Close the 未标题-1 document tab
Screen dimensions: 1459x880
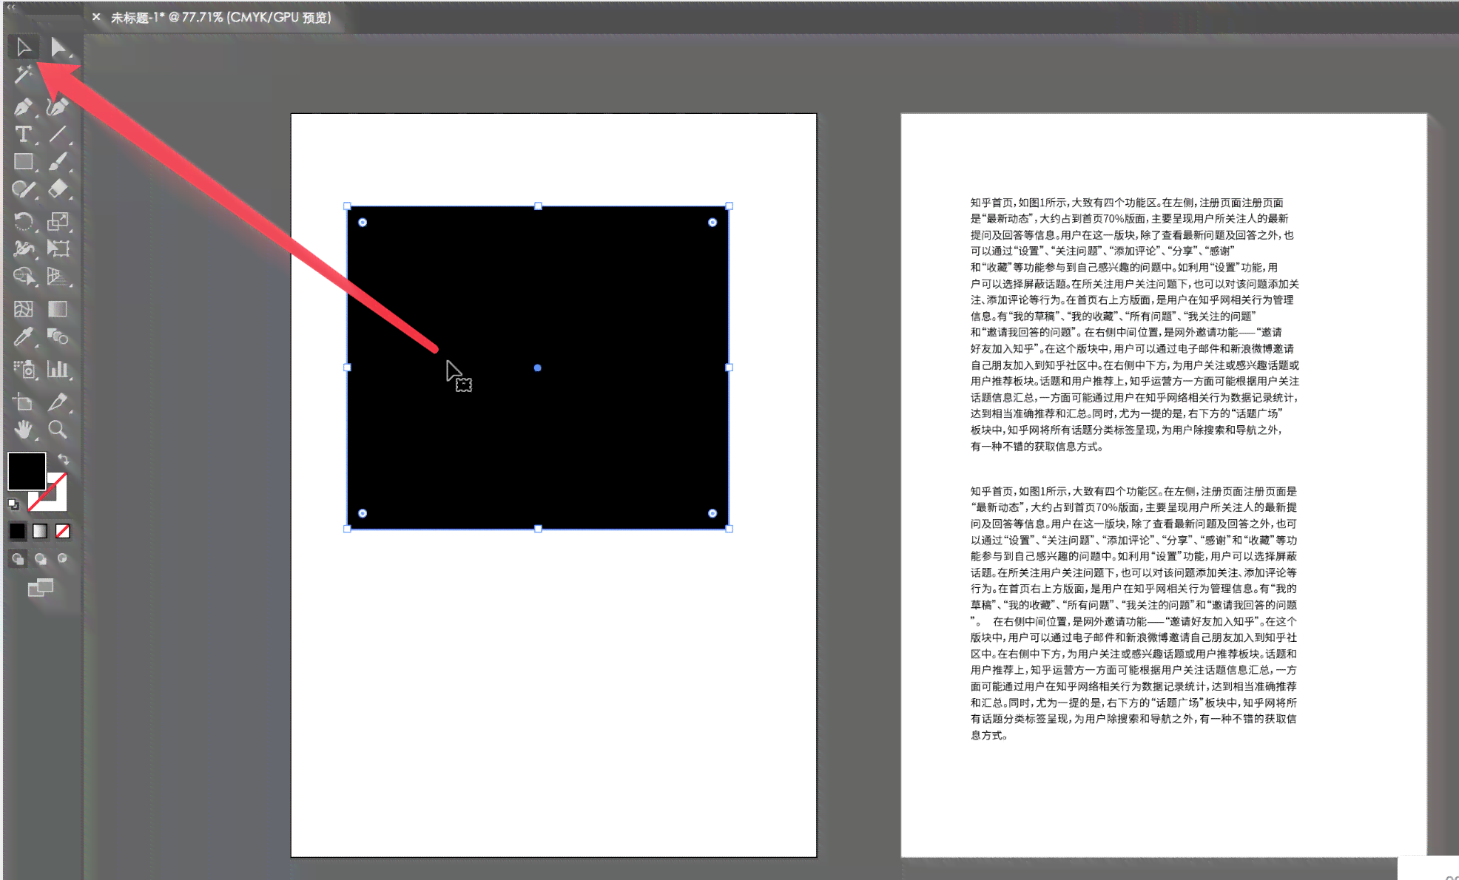click(x=96, y=16)
